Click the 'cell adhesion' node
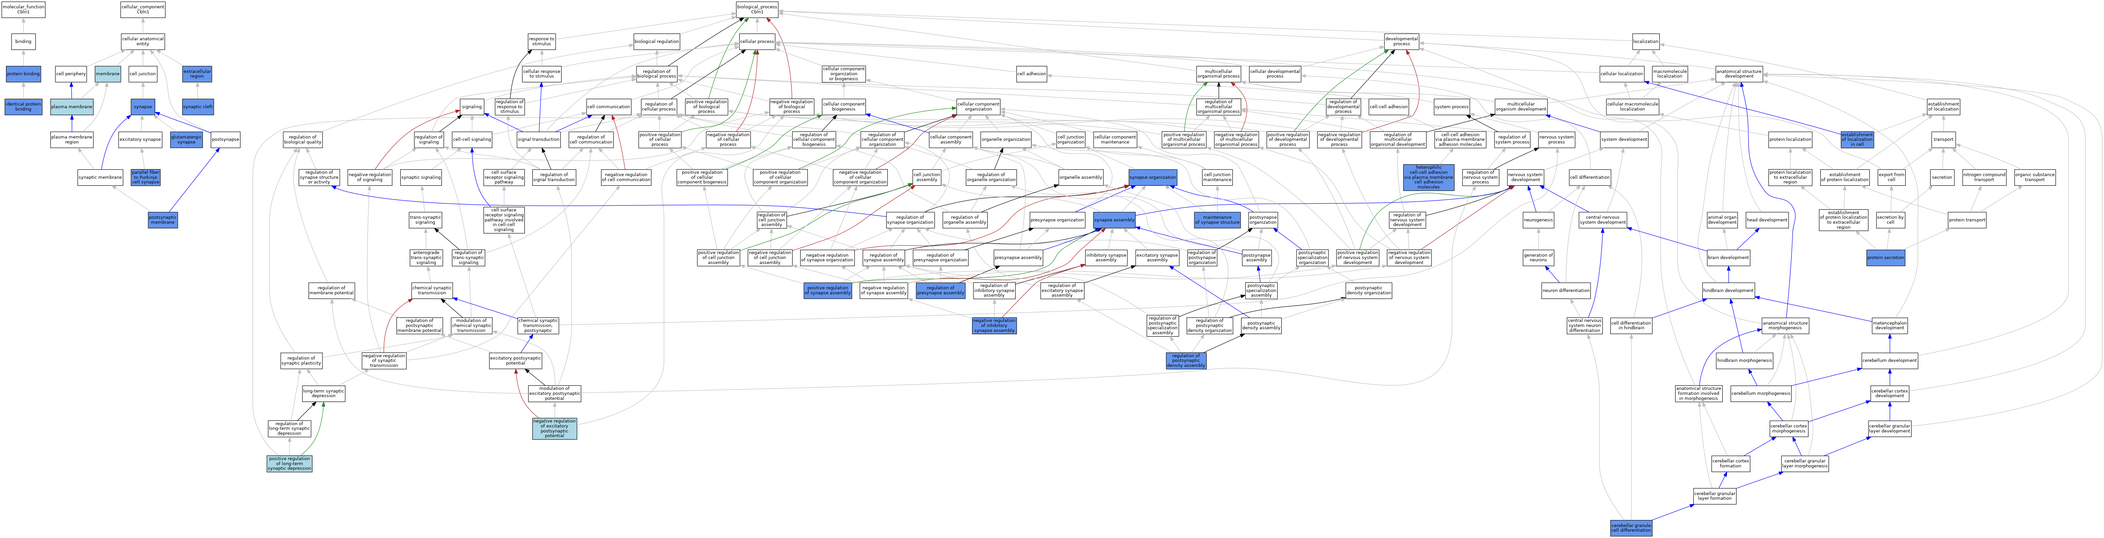 click(x=1032, y=74)
